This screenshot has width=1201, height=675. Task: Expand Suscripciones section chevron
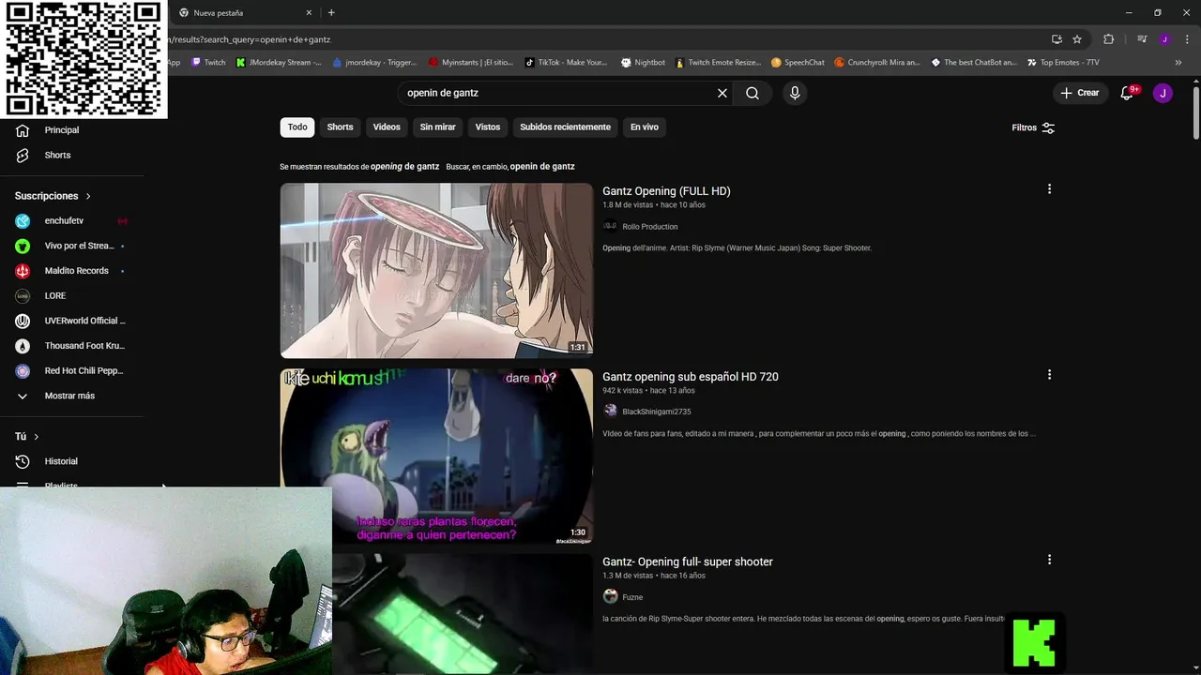[88, 196]
